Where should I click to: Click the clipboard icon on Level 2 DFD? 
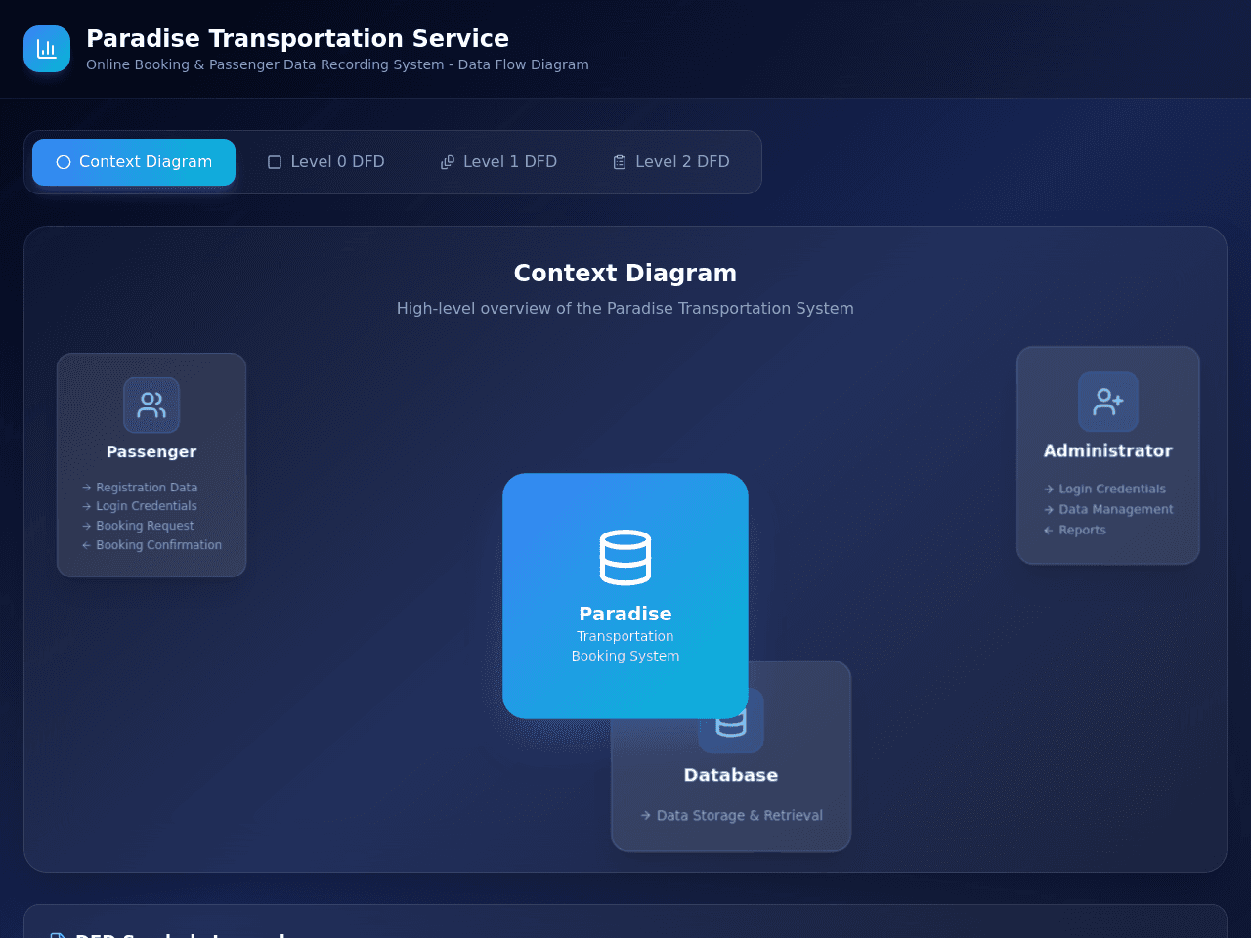coord(620,162)
